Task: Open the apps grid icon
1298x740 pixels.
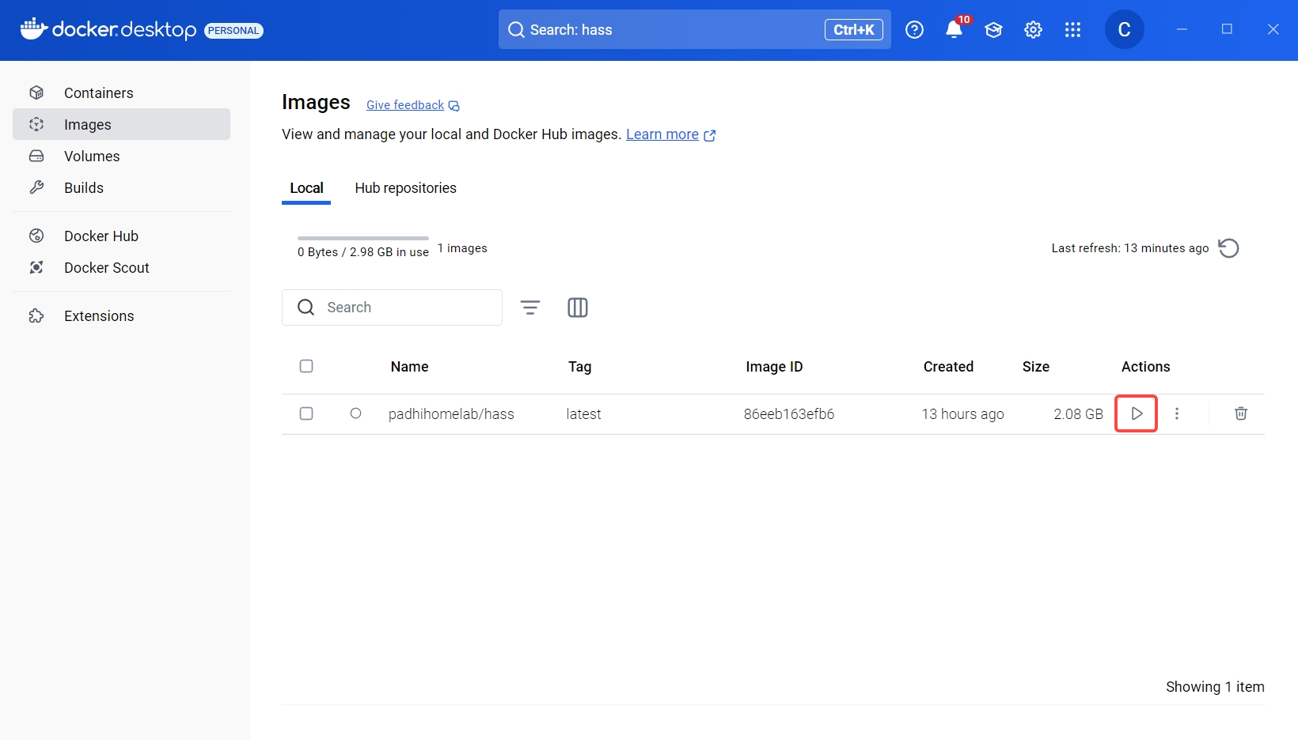Action: 1072,30
